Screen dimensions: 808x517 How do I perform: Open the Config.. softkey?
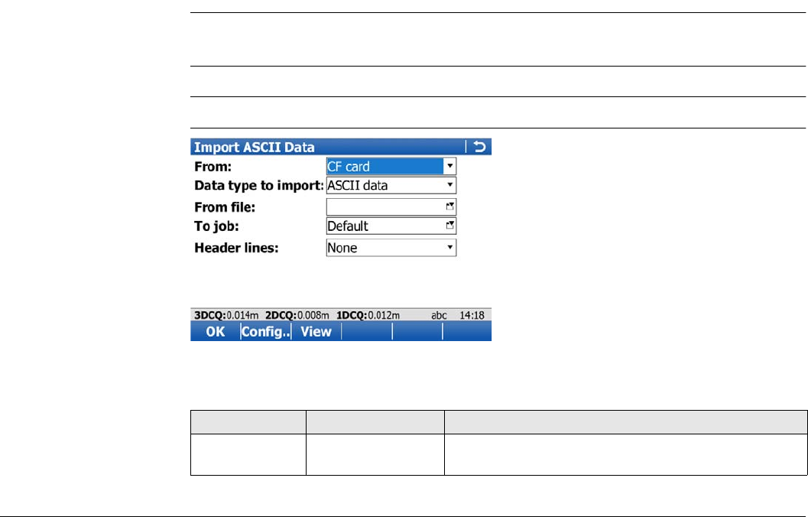pos(265,331)
